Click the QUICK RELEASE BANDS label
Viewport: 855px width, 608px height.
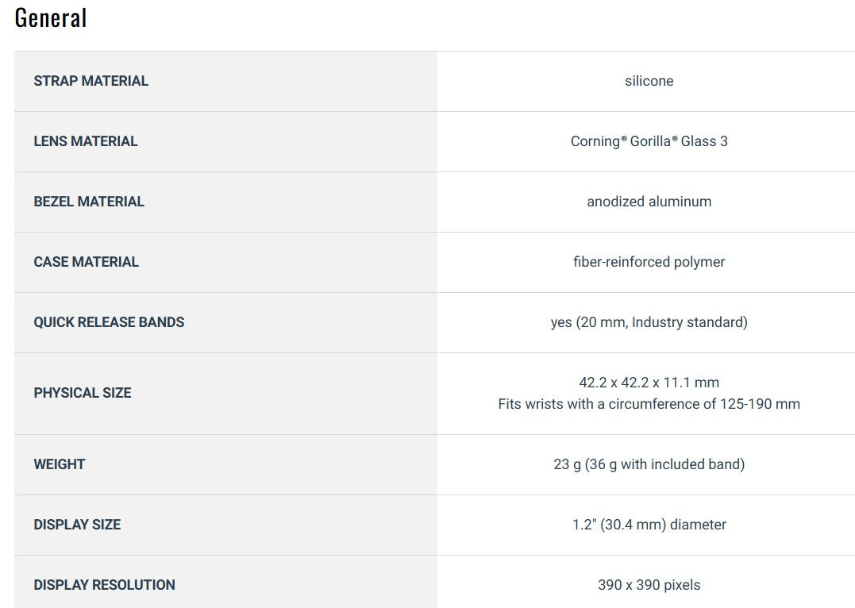click(109, 322)
